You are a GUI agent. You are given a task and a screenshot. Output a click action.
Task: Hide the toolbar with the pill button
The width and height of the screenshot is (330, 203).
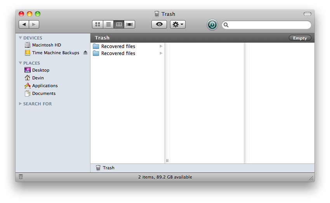point(307,14)
